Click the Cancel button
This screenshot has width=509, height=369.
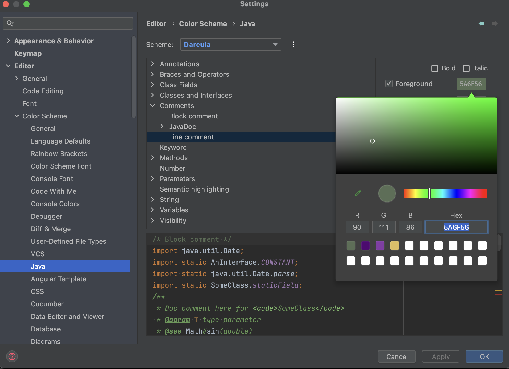[x=396, y=356]
